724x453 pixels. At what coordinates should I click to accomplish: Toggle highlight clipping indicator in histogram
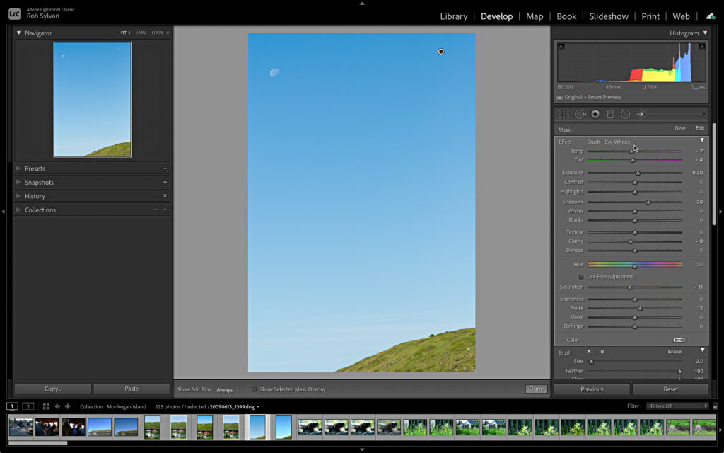coord(702,46)
